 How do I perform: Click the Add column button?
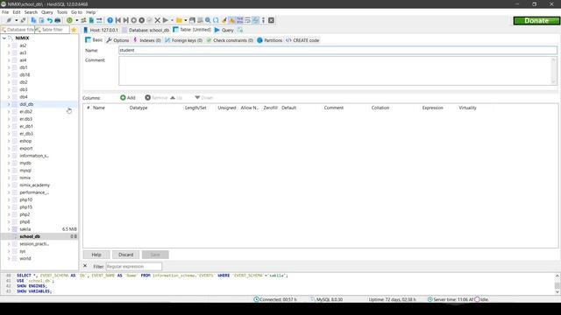pyautogui.click(x=128, y=97)
